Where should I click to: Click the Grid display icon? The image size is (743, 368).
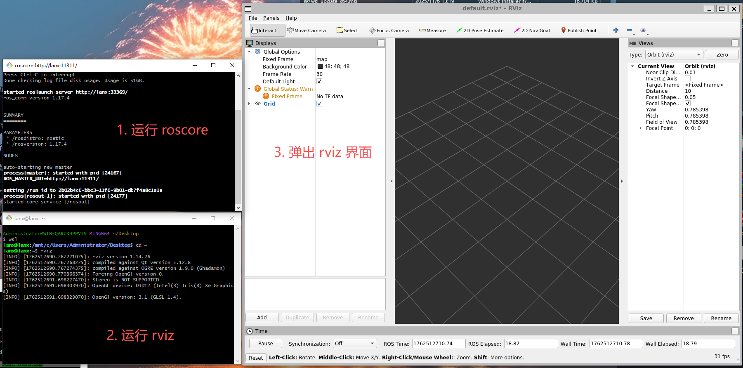(258, 104)
